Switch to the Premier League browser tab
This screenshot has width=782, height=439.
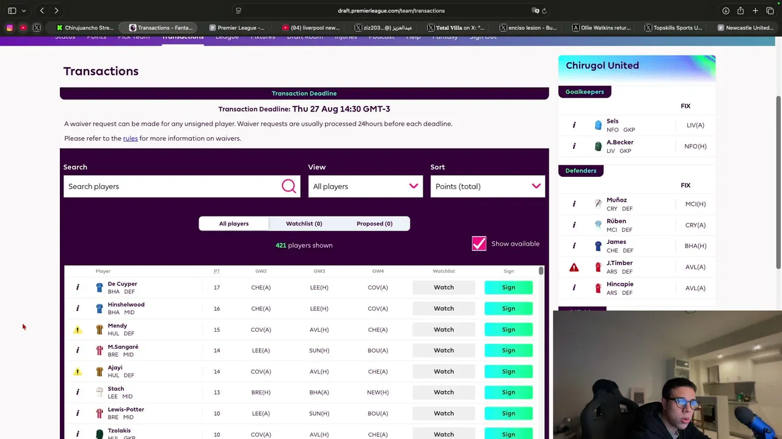[237, 27]
